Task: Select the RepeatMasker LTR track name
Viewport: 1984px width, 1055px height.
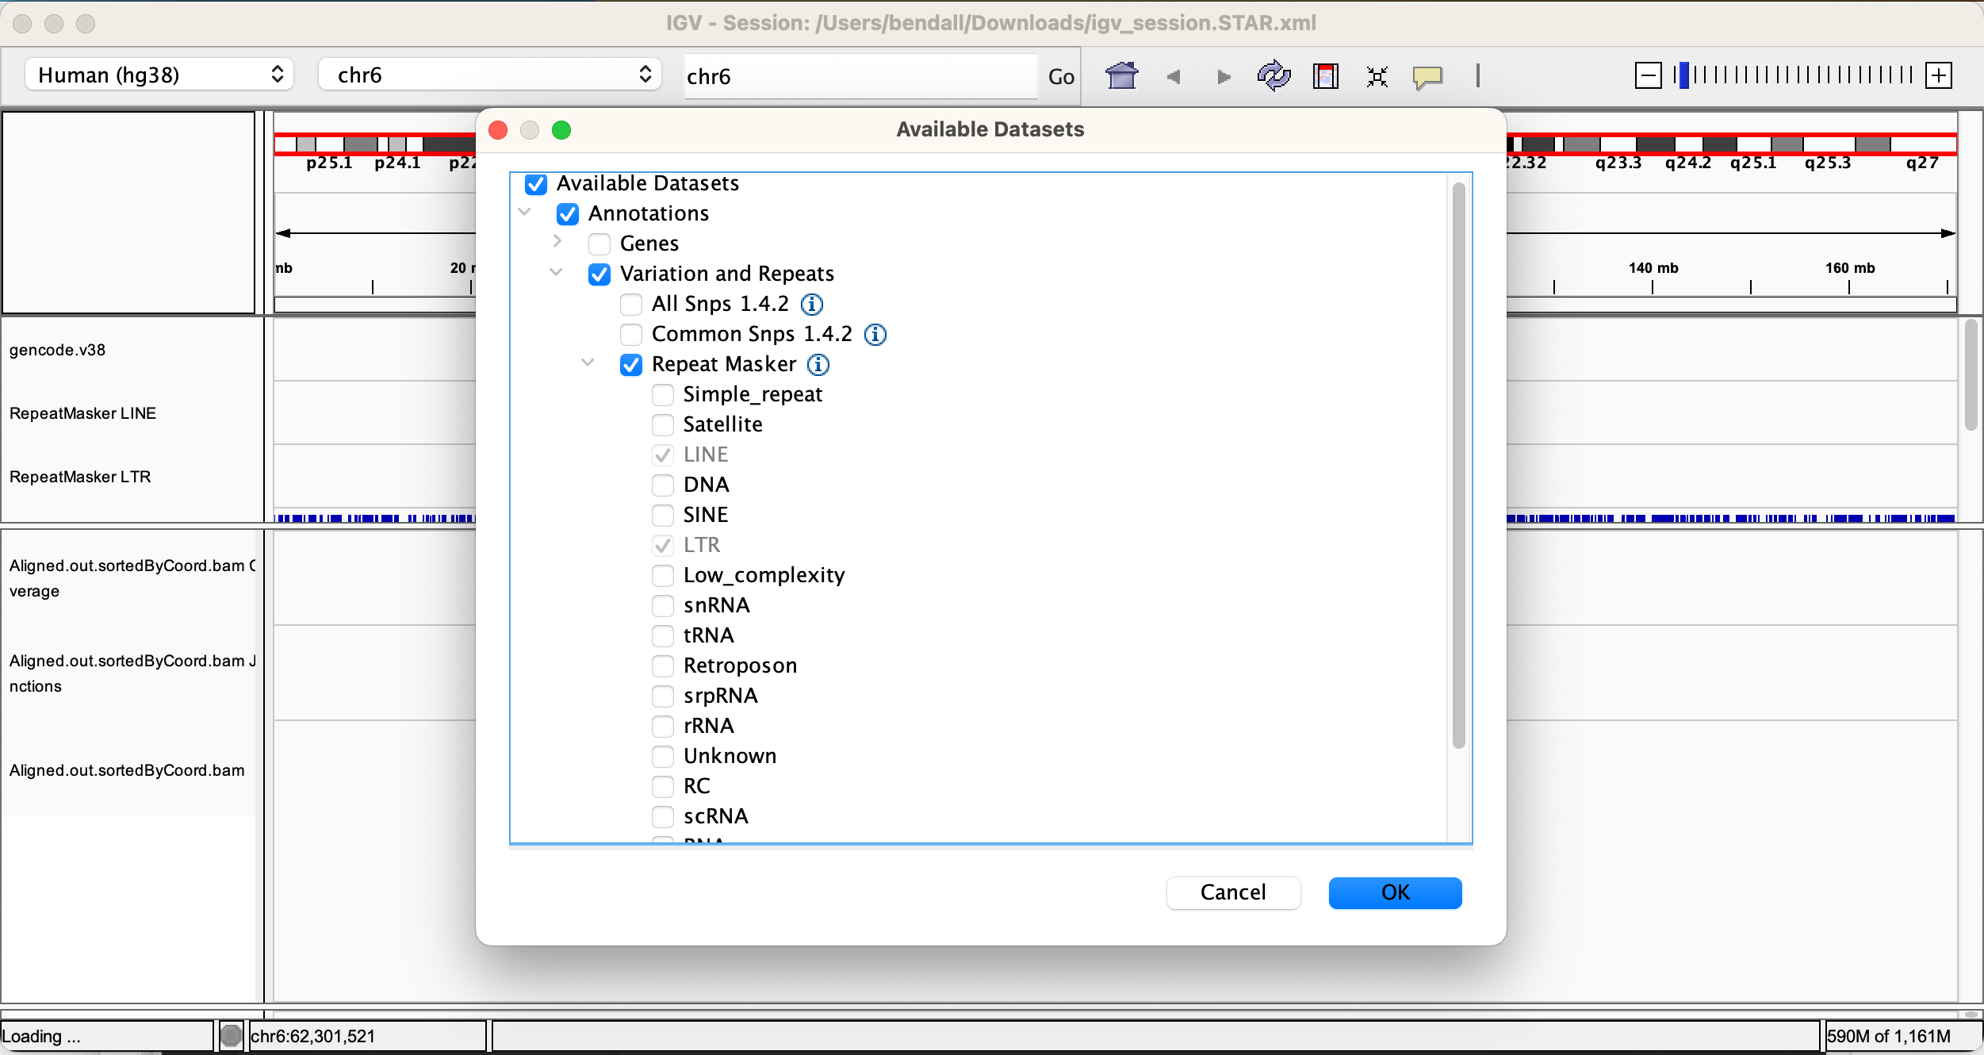Action: point(80,477)
